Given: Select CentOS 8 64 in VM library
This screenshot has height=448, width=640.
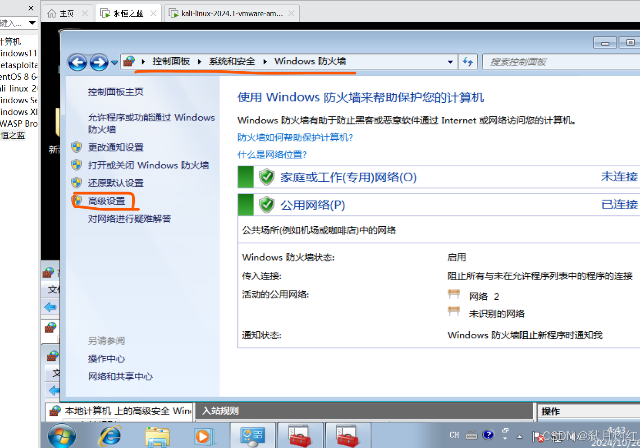Looking at the screenshot, I should point(19,77).
